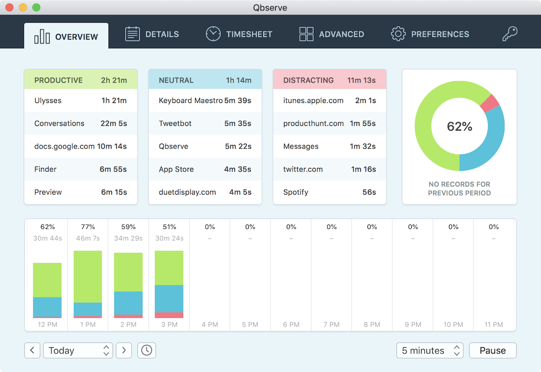Click the next period arrow
The height and width of the screenshot is (372, 541).
124,350
